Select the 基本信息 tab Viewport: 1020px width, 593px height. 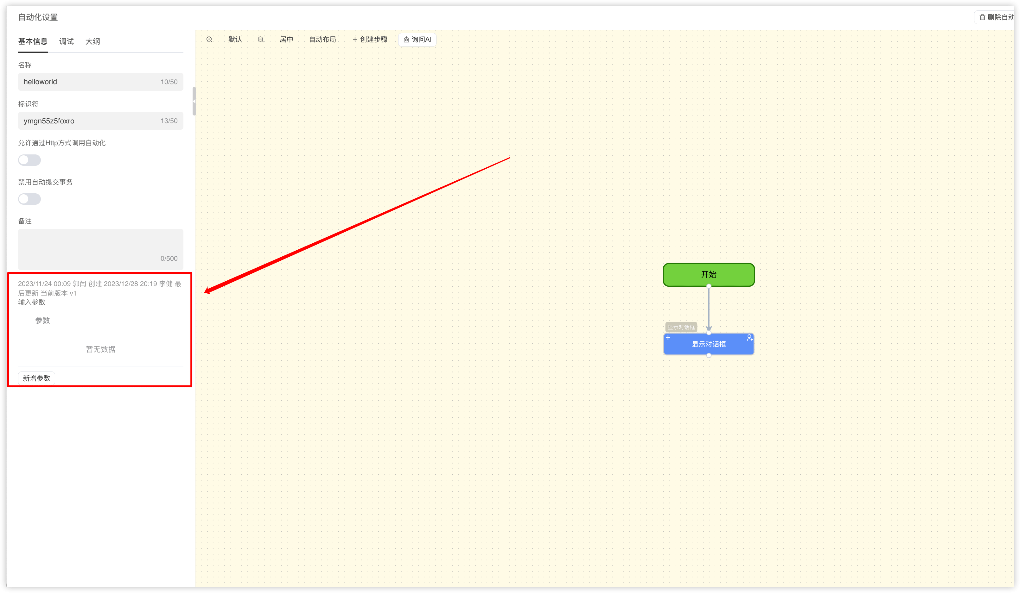(x=33, y=41)
